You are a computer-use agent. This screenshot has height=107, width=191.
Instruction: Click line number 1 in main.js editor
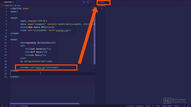101,9
